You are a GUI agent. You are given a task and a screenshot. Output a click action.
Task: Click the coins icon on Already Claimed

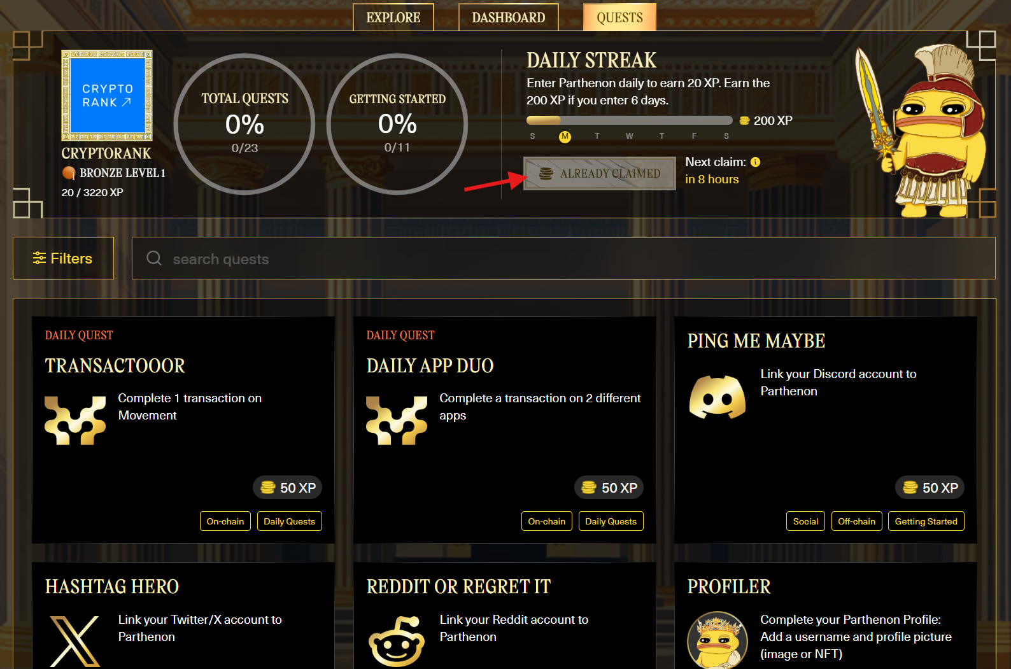[546, 173]
